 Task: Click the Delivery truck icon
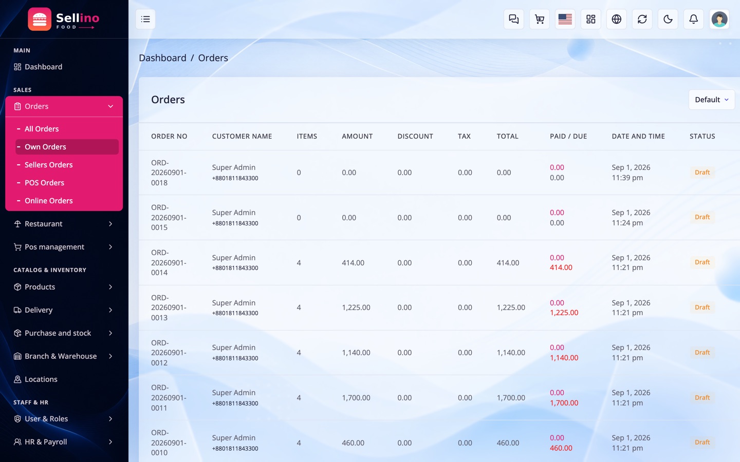pyautogui.click(x=17, y=310)
